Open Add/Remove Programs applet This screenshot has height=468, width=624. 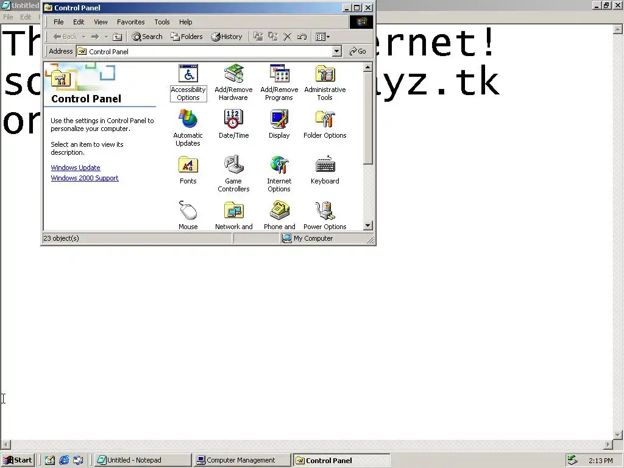pyautogui.click(x=279, y=83)
